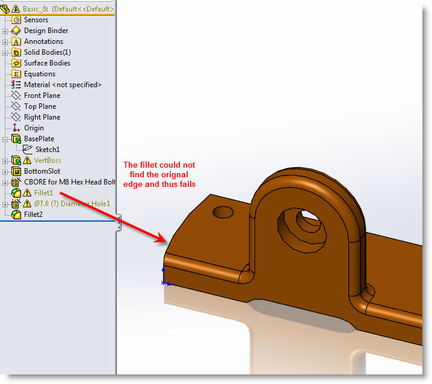Click the Material icon in the tree
Screen dimensions: 432x384
coord(17,85)
